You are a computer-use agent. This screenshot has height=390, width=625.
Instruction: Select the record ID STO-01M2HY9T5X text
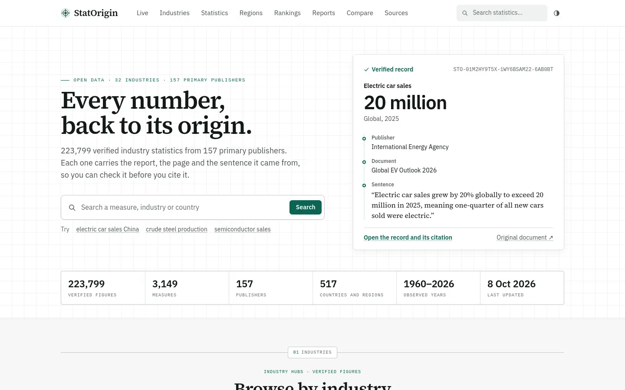tap(503, 69)
